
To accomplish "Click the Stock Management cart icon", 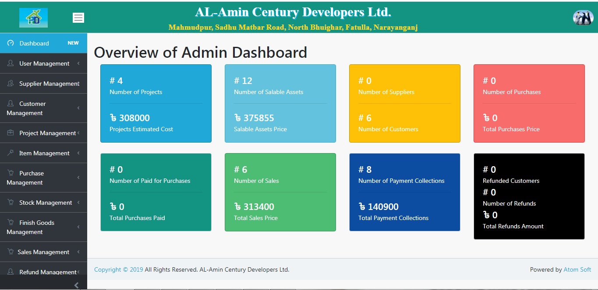I will [11, 203].
